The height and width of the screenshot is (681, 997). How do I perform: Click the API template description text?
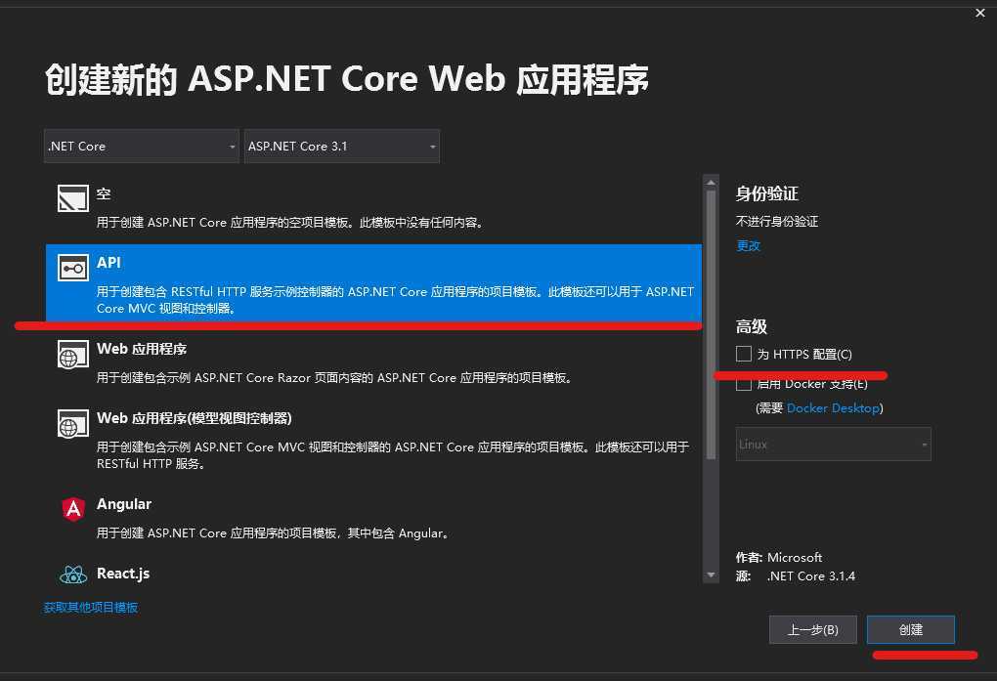pyautogui.click(x=396, y=300)
